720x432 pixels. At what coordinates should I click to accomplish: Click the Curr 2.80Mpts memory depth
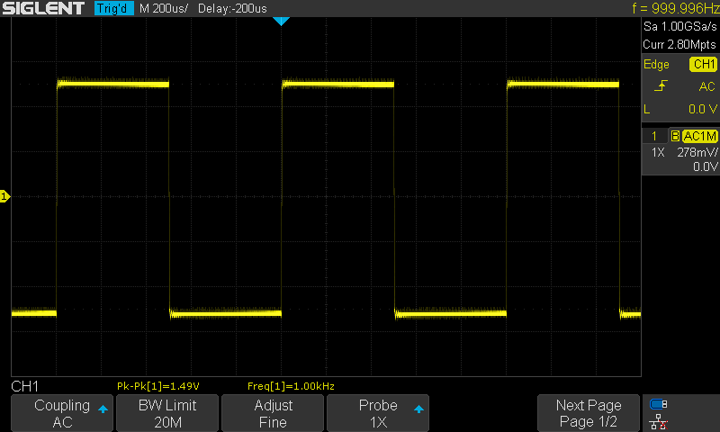pos(679,44)
